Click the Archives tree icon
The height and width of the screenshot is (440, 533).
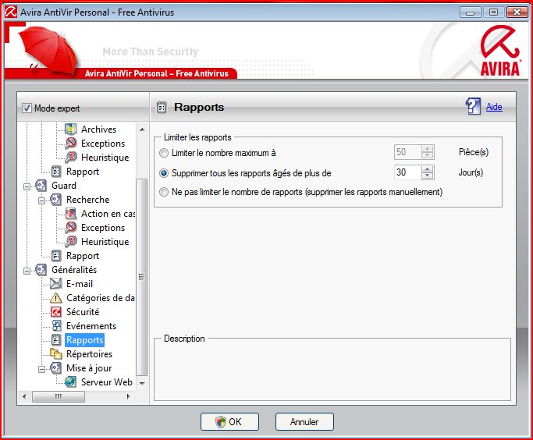(x=70, y=129)
